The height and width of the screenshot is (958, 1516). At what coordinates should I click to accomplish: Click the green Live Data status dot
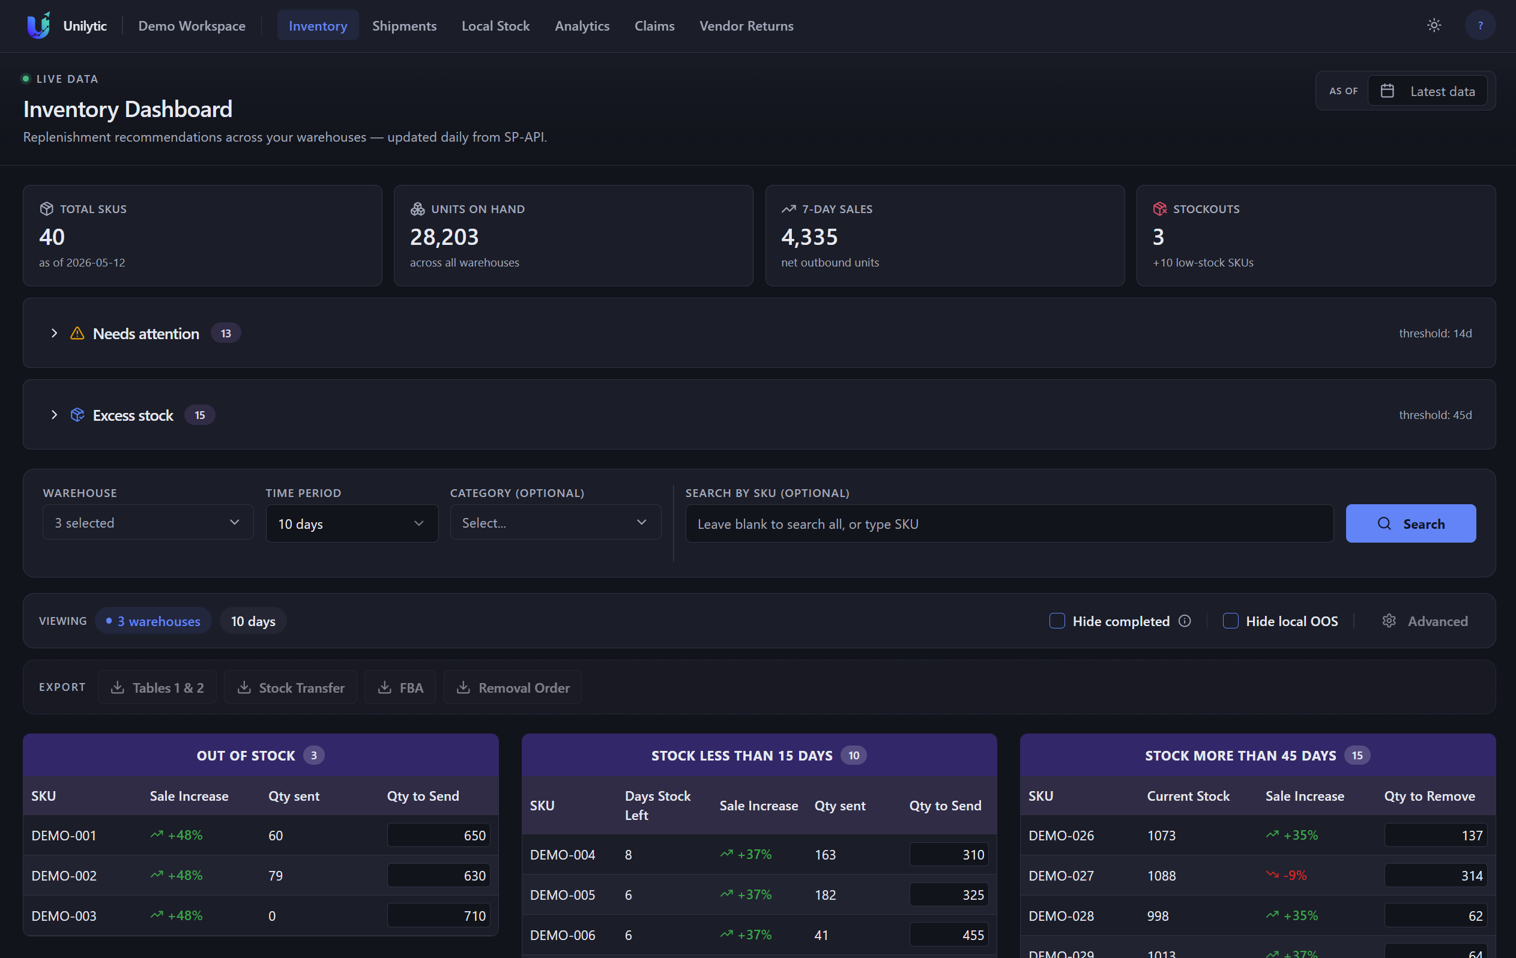coord(26,79)
